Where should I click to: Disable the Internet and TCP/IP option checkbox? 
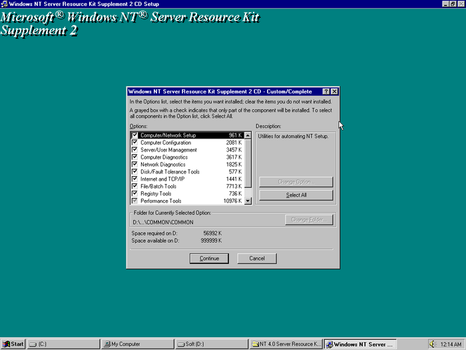pos(135,179)
